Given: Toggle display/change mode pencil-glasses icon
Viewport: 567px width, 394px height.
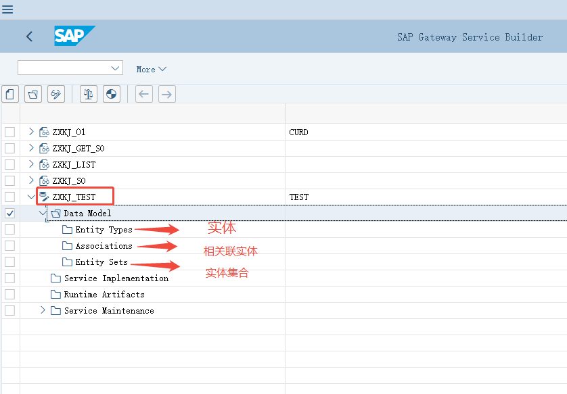Looking at the screenshot, I should click(56, 94).
